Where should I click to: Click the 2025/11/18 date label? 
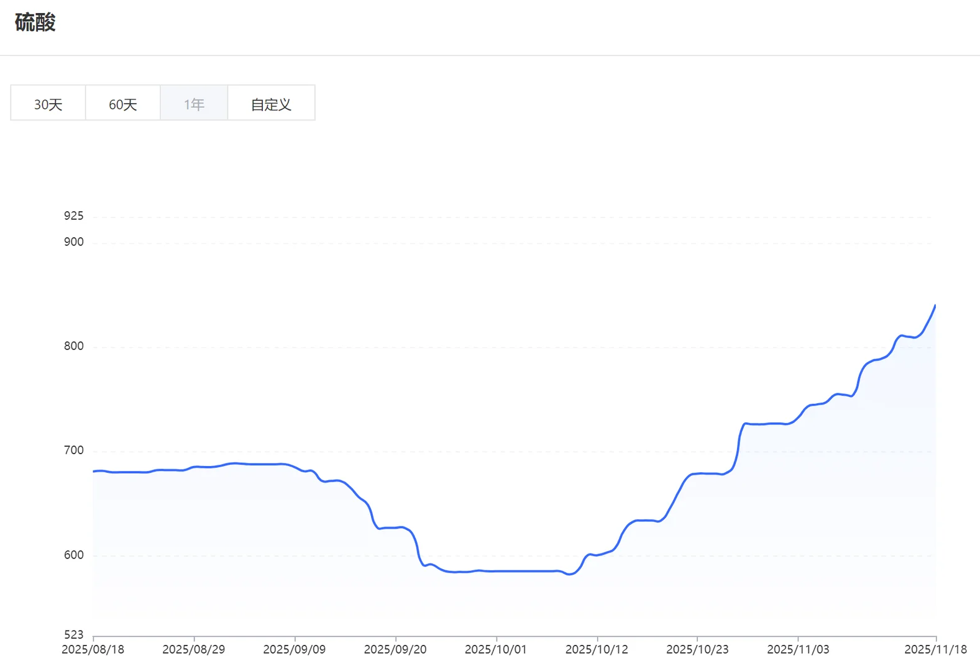coord(935,649)
